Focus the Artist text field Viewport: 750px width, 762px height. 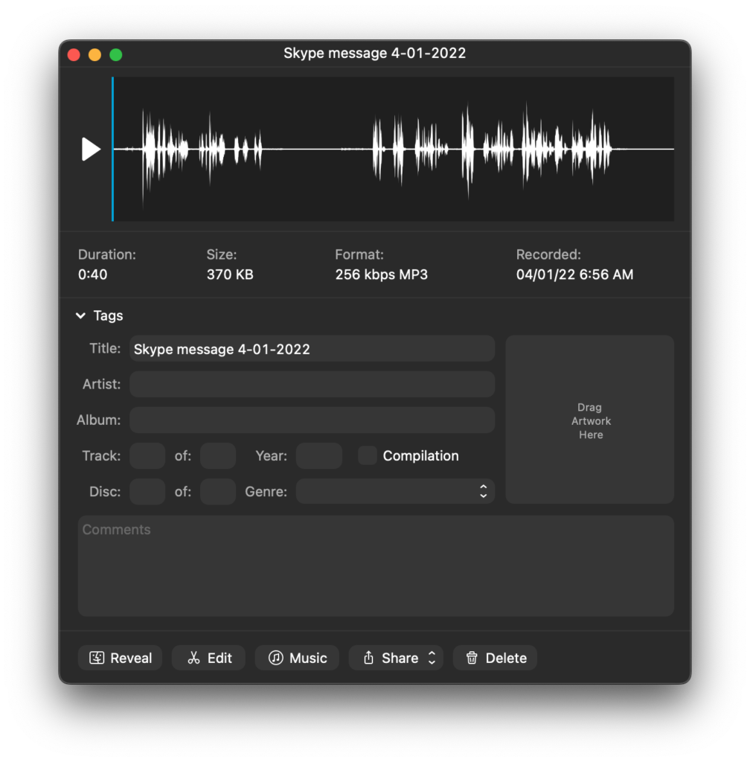click(x=312, y=385)
